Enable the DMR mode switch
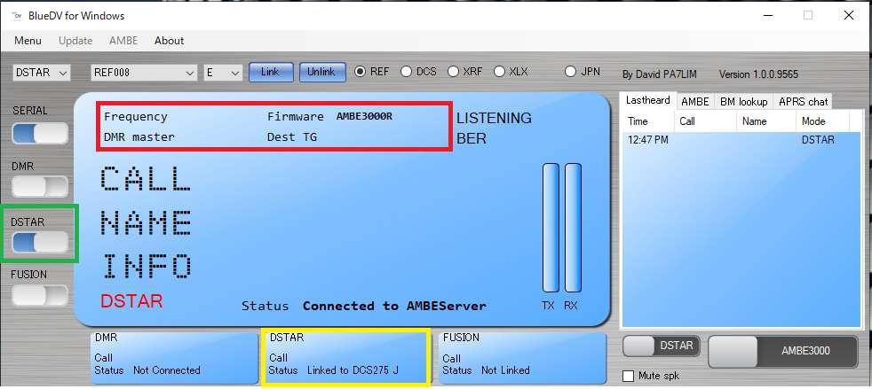 pos(40,186)
